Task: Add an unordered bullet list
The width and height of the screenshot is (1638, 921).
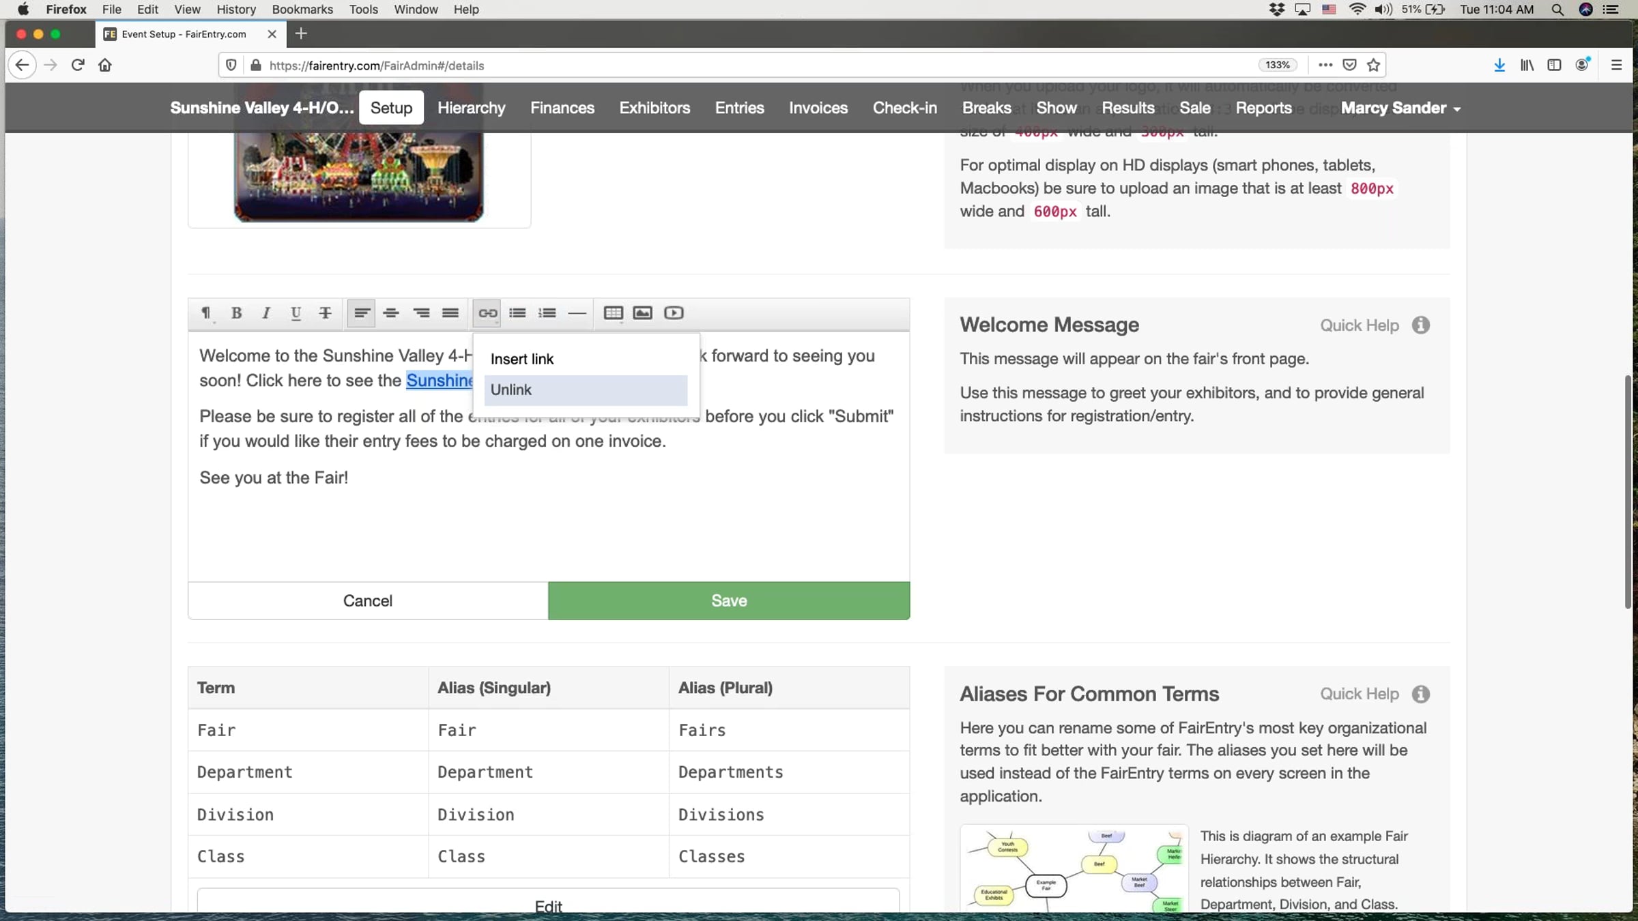Action: (x=517, y=313)
